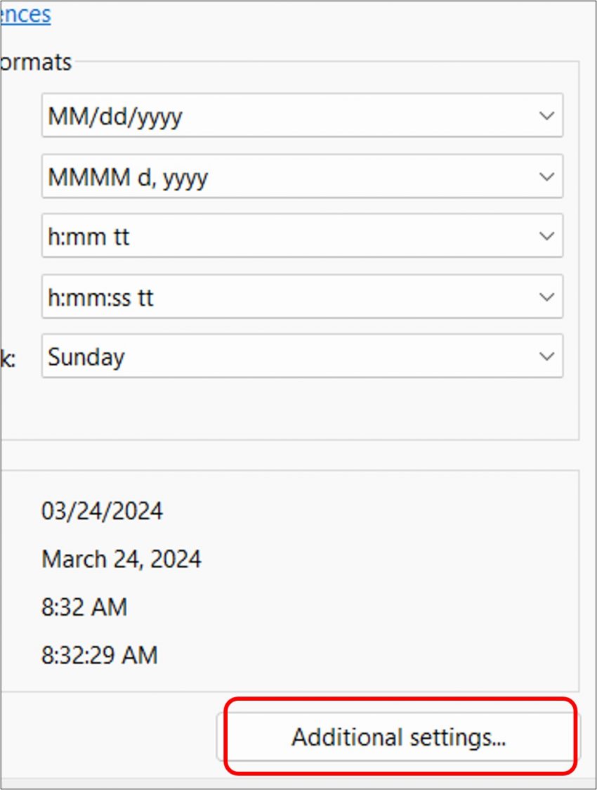This screenshot has height=790, width=597.
Task: Click the 03/24/2024 short date example
Action: (x=102, y=511)
